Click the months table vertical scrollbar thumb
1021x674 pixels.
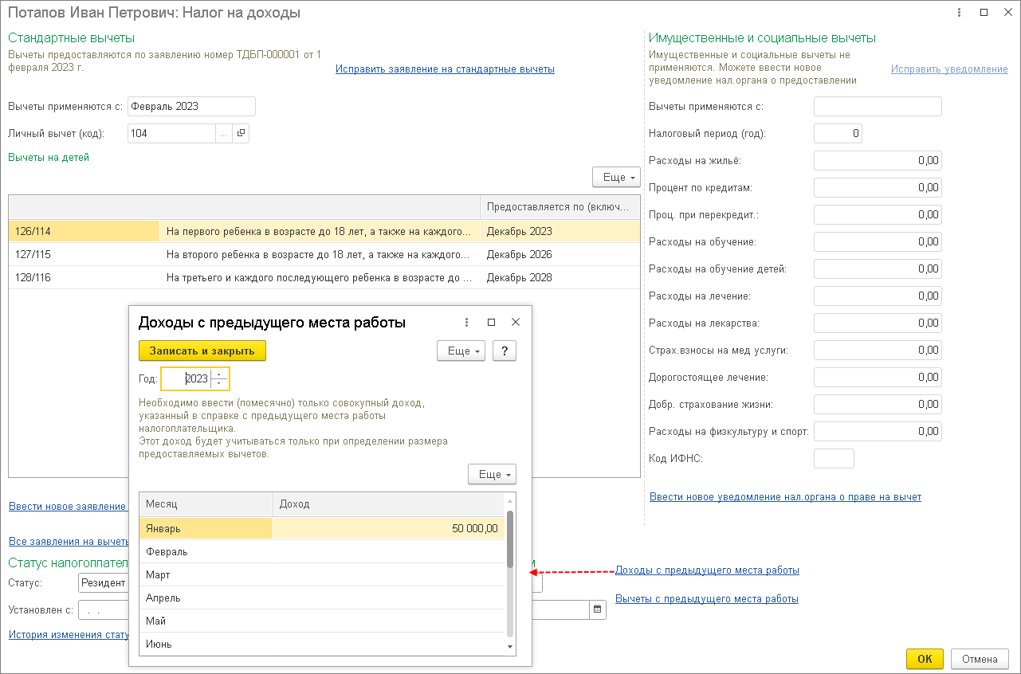click(510, 539)
